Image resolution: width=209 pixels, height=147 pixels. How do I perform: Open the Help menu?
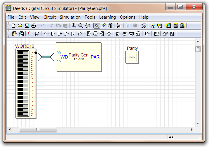(x=144, y=17)
